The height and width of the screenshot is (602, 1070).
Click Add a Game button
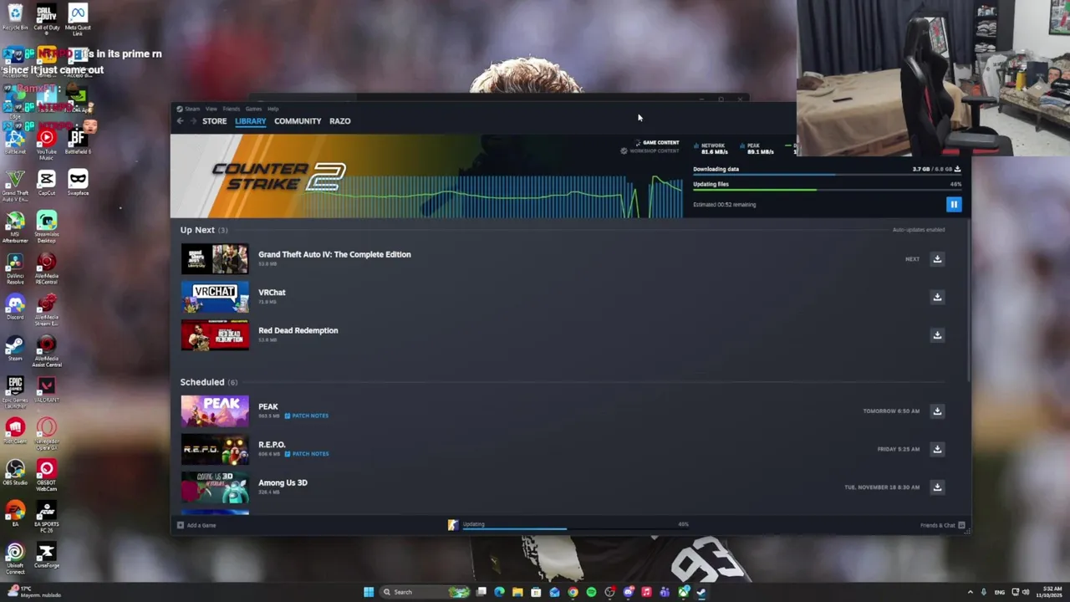click(197, 525)
